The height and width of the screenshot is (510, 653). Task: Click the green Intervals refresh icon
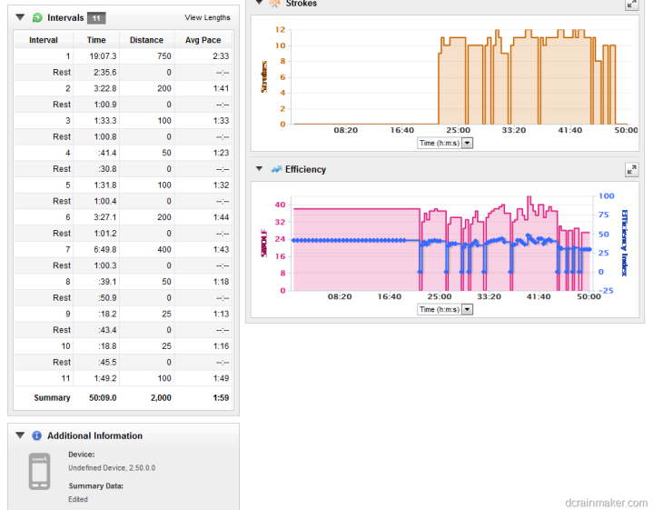coord(36,17)
